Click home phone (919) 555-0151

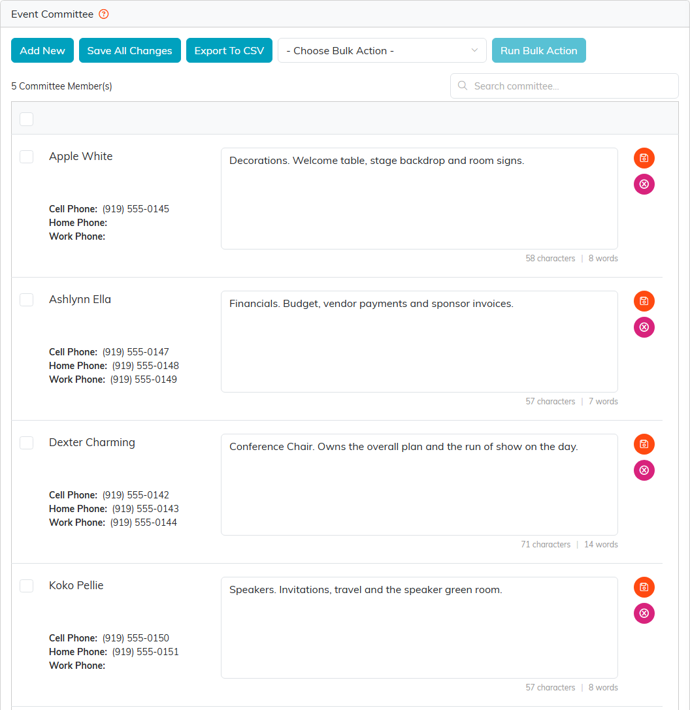(146, 652)
